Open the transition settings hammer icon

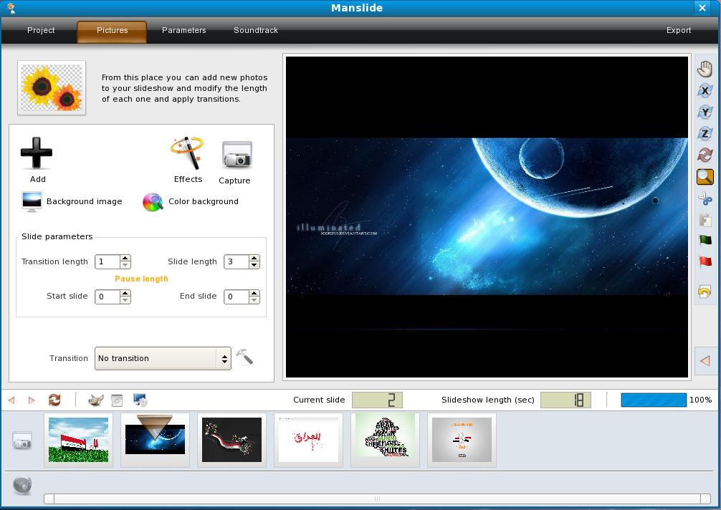[244, 357]
